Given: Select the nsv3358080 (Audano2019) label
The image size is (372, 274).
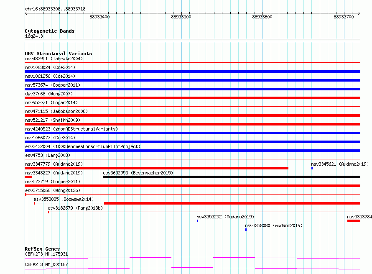Looking at the screenshot, I should (x=274, y=225).
